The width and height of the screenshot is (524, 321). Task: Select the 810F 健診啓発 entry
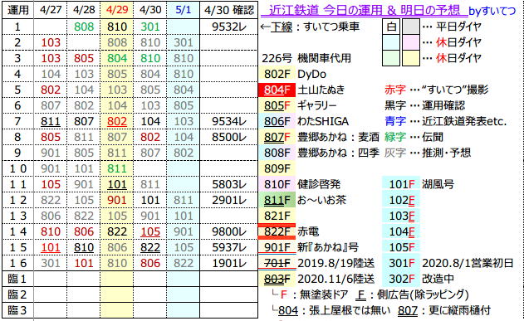click(x=300, y=184)
